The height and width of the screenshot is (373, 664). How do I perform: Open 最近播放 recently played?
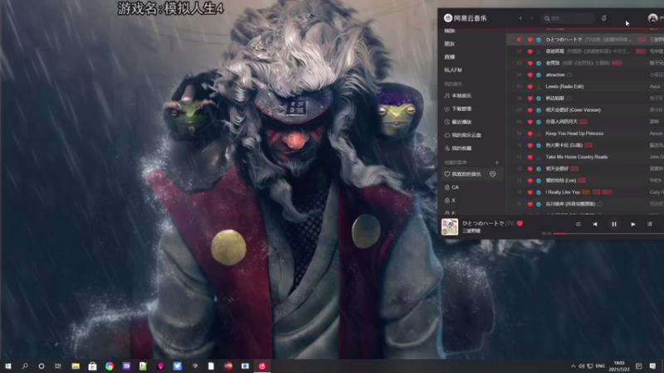(458, 122)
